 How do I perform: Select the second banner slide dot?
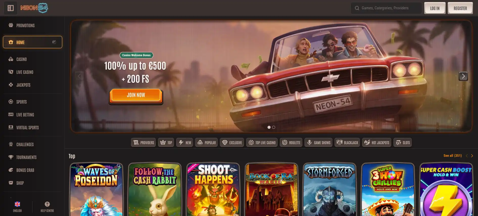274,127
